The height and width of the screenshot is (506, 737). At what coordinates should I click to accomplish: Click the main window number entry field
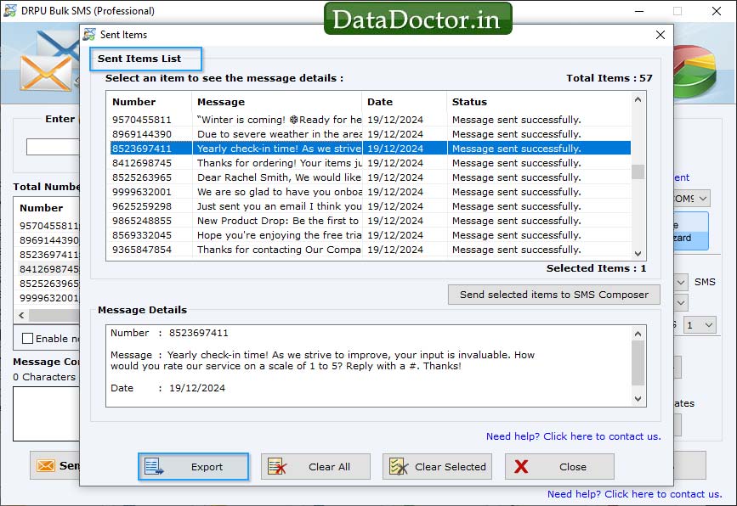[53, 147]
